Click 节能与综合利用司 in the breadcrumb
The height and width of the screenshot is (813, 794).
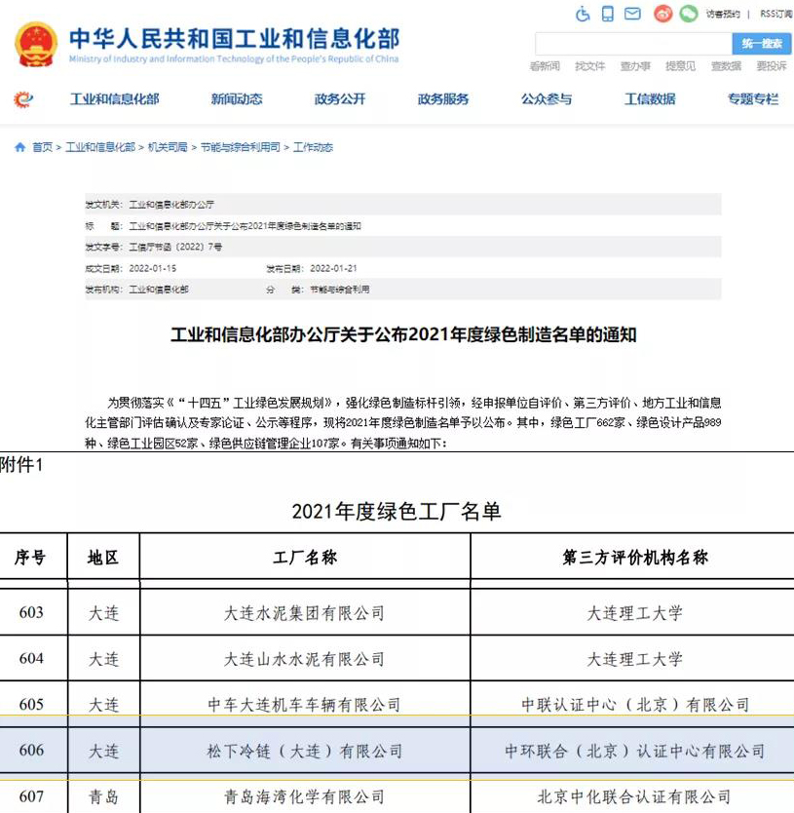[240, 147]
